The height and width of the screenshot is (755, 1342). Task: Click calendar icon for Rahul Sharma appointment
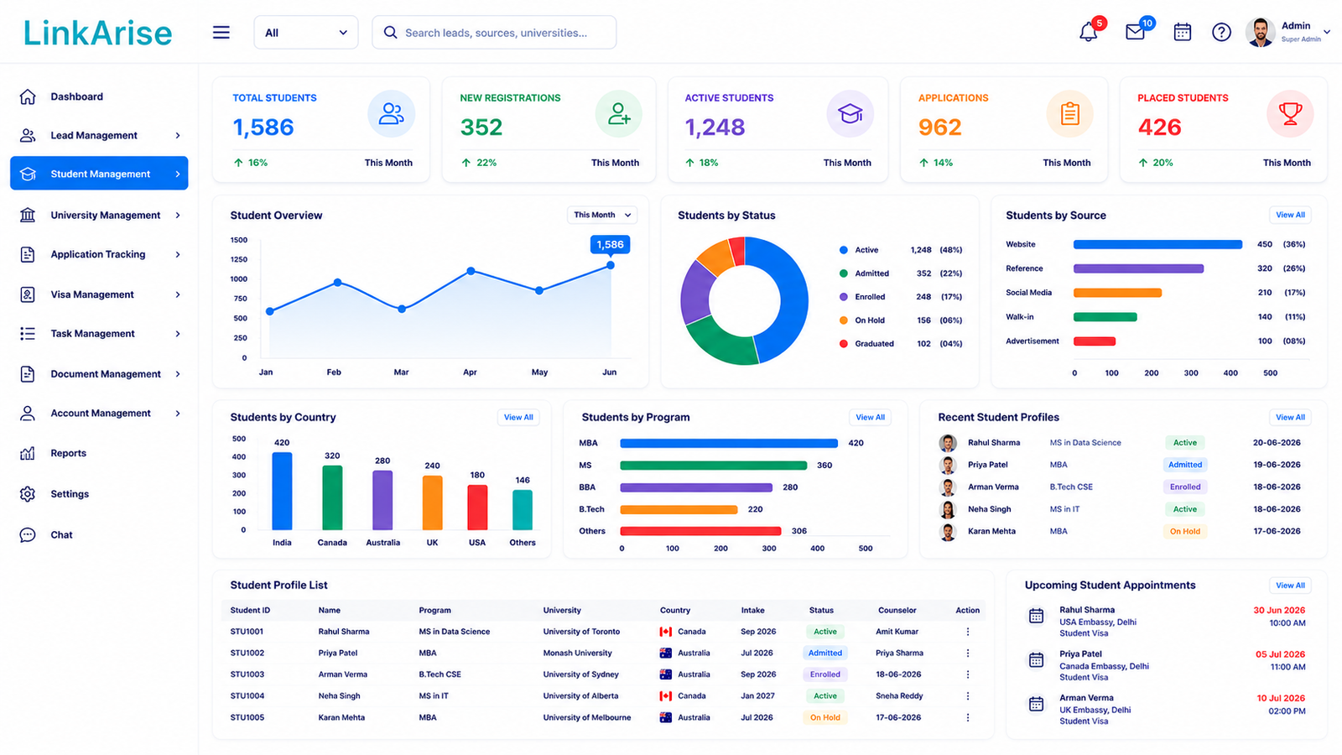tap(1037, 617)
